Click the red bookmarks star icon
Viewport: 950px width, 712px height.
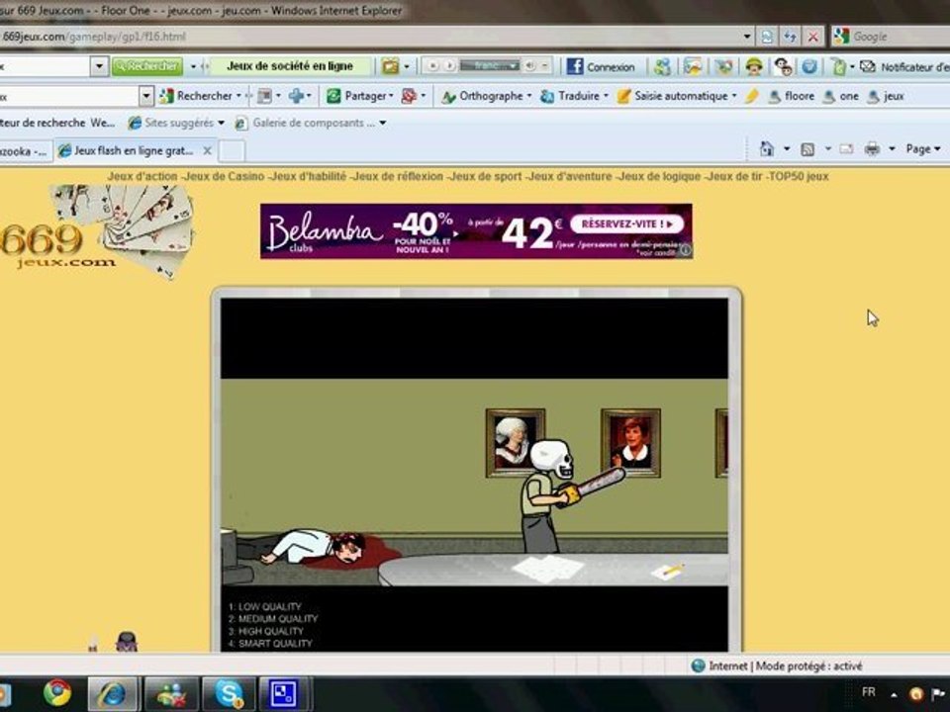409,96
